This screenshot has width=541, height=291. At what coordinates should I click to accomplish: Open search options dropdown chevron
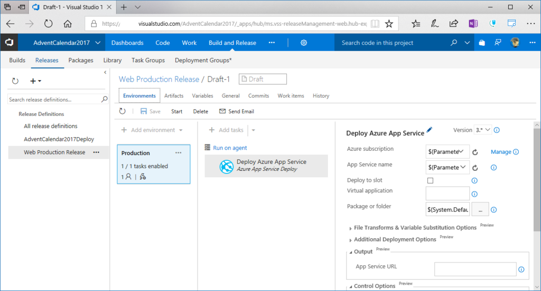tap(467, 43)
